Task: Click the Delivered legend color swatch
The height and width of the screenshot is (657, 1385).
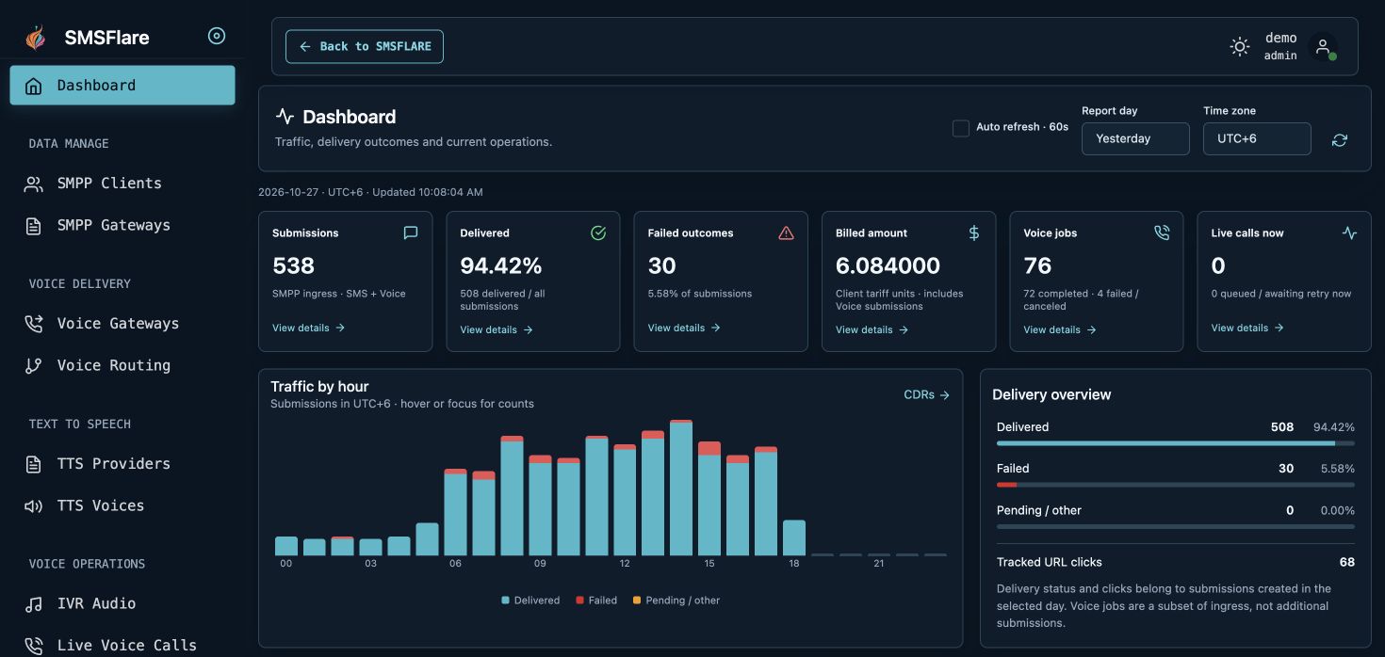Action: 506,601
